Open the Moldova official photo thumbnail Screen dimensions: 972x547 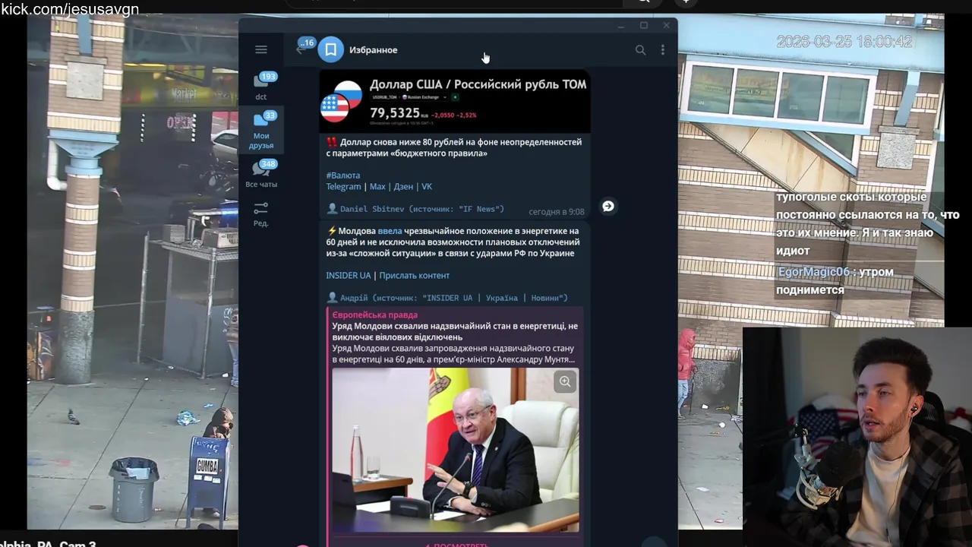tap(455, 450)
